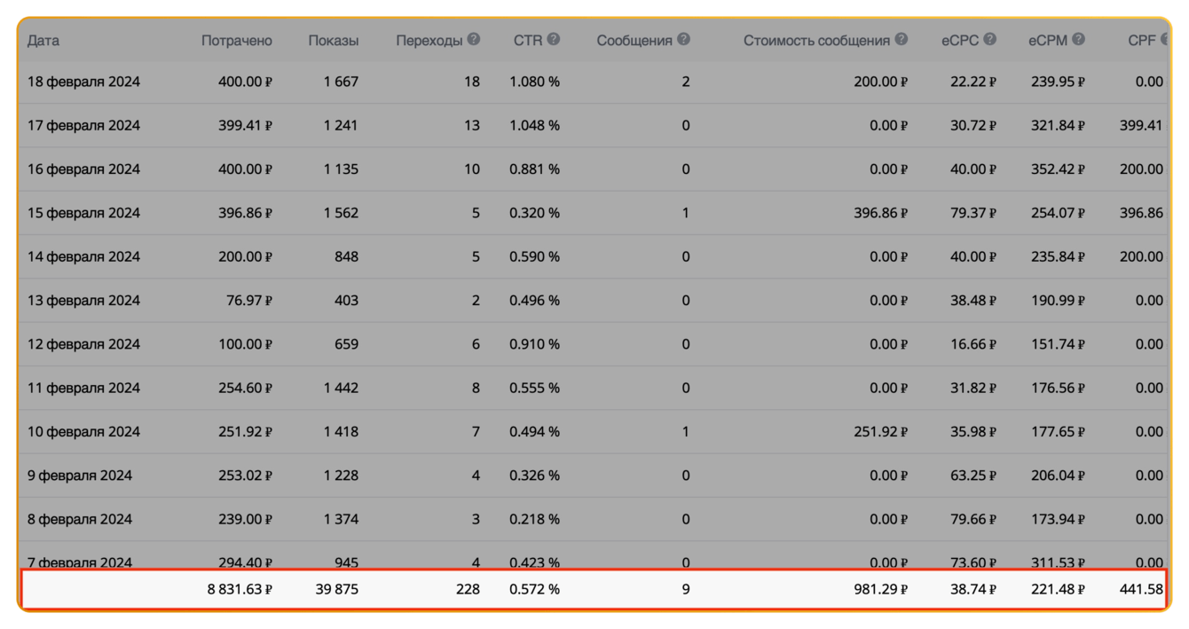This screenshot has height=629, width=1189.
Task: Click the 10 февраля 2024 date cell
Action: [x=83, y=432]
